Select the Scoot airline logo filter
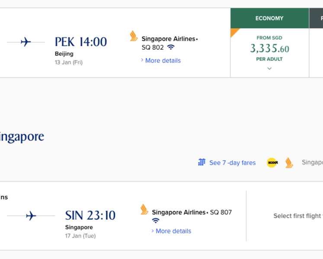 272,162
